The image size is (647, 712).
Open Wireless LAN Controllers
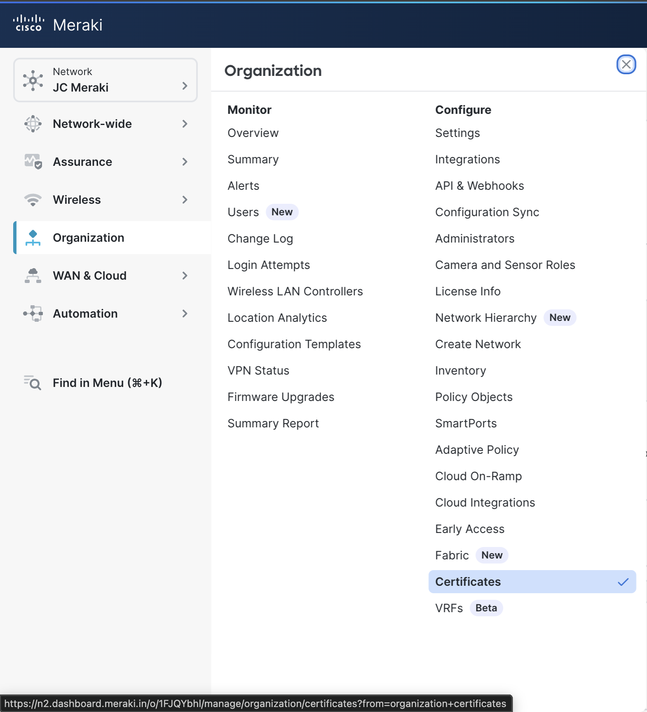295,291
